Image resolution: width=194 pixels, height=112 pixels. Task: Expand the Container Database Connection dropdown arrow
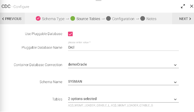(175, 65)
